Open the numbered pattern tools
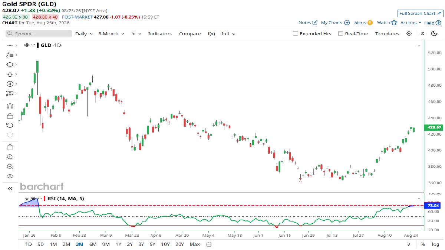The image size is (445, 250). [10, 84]
